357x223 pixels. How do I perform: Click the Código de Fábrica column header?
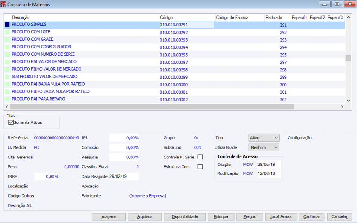[x=240, y=17]
